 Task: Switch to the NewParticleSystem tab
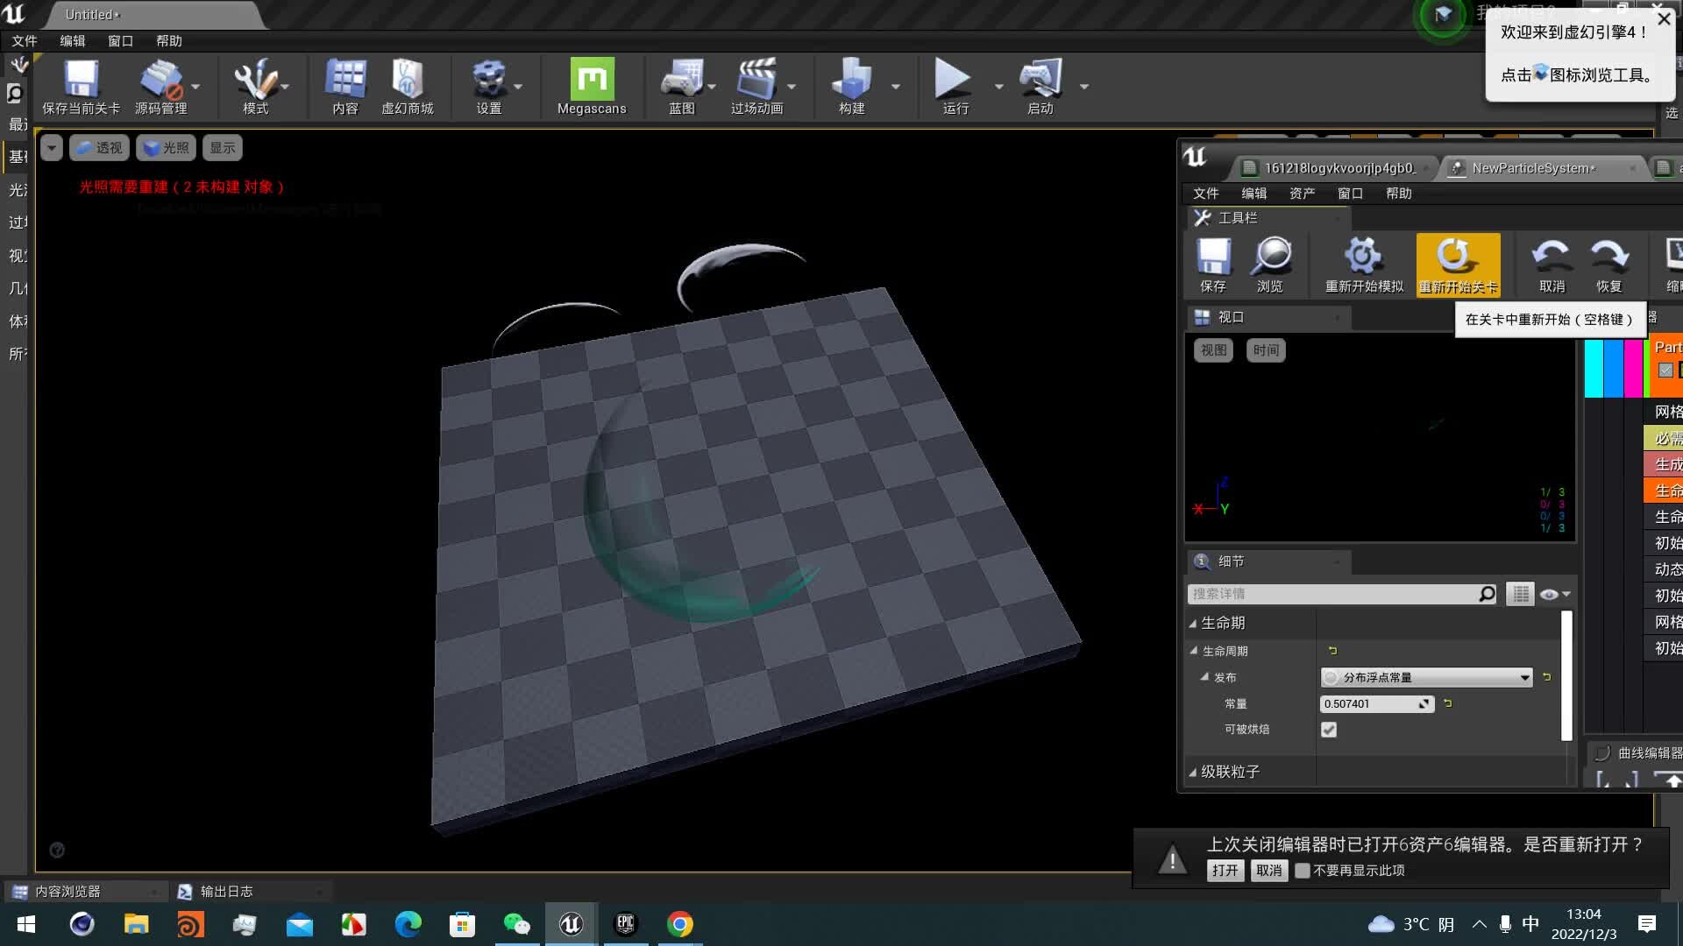(1532, 168)
